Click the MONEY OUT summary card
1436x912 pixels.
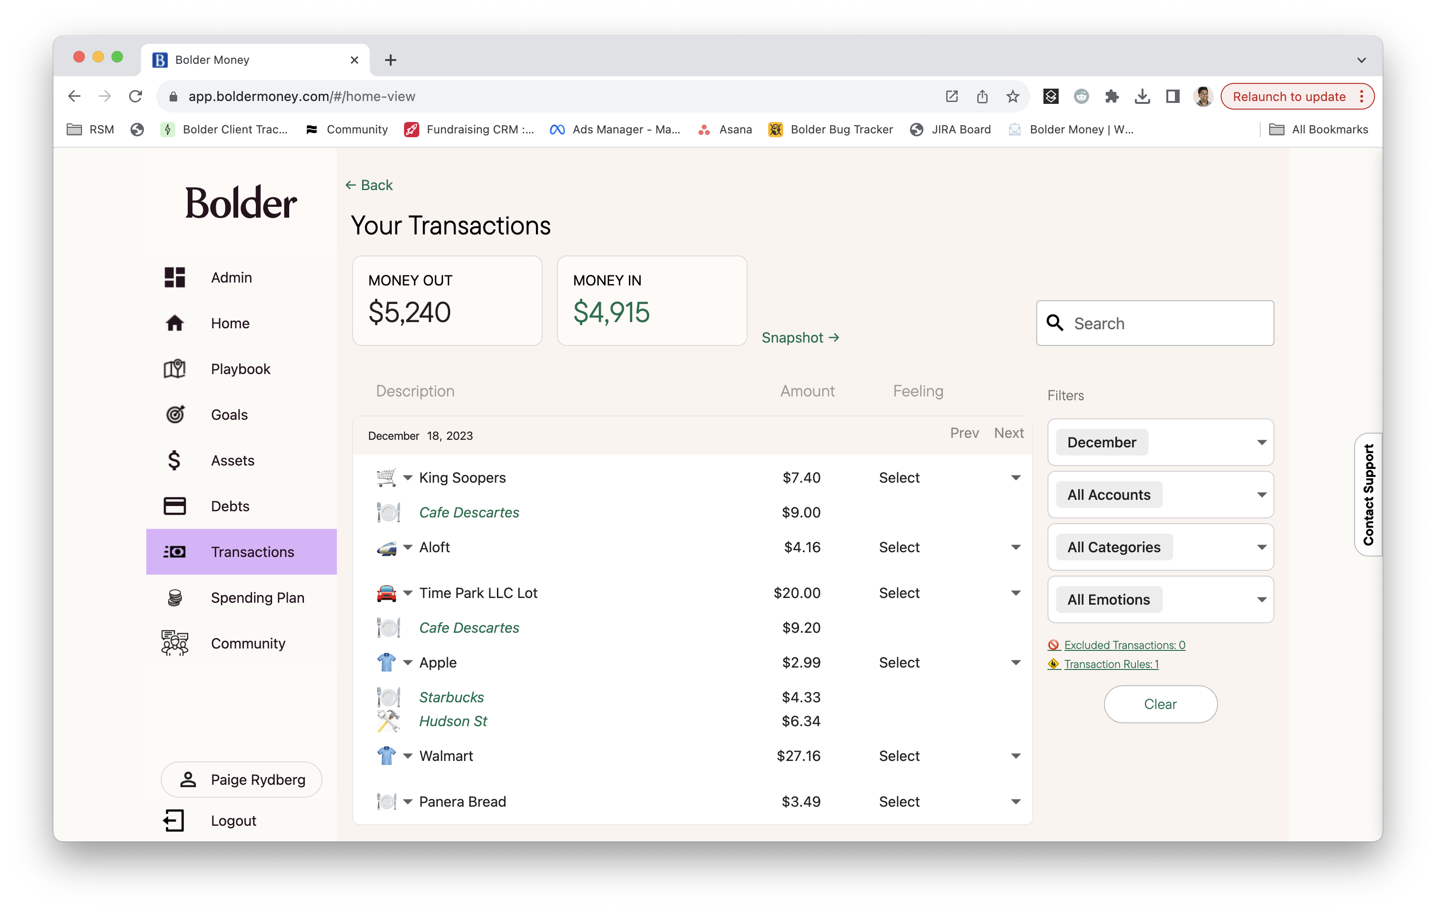coord(447,301)
